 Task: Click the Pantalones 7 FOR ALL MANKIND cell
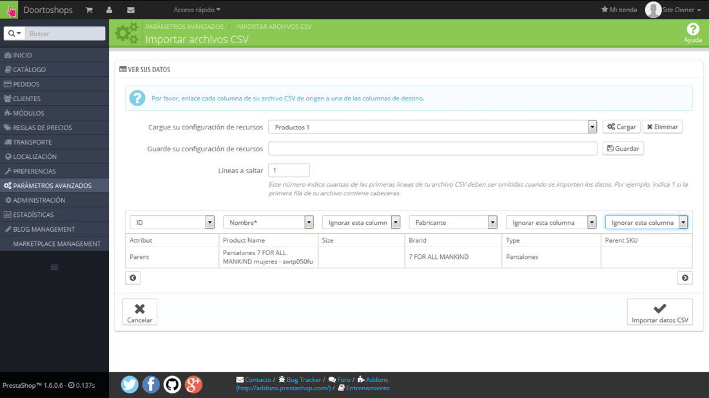click(x=268, y=257)
